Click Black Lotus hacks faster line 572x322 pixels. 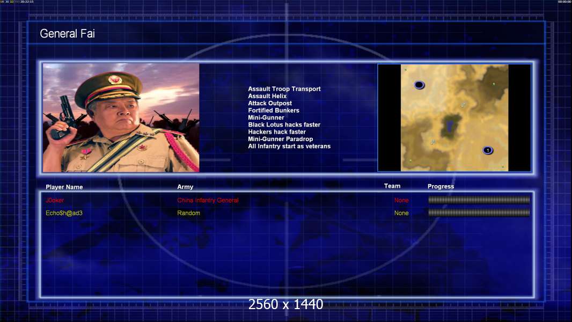284,125
